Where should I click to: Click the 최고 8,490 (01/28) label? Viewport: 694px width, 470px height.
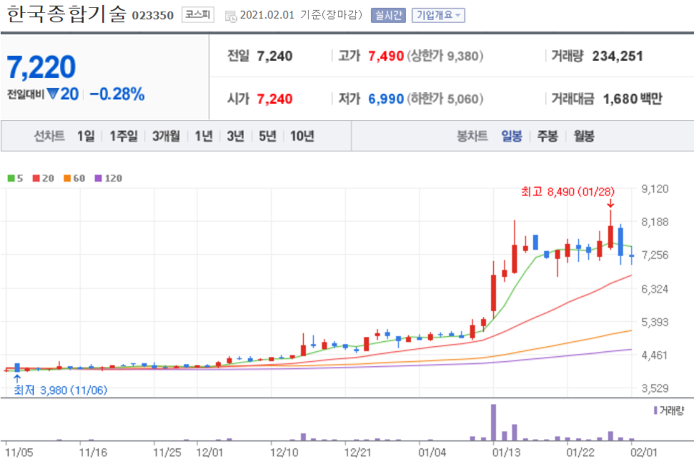(568, 192)
